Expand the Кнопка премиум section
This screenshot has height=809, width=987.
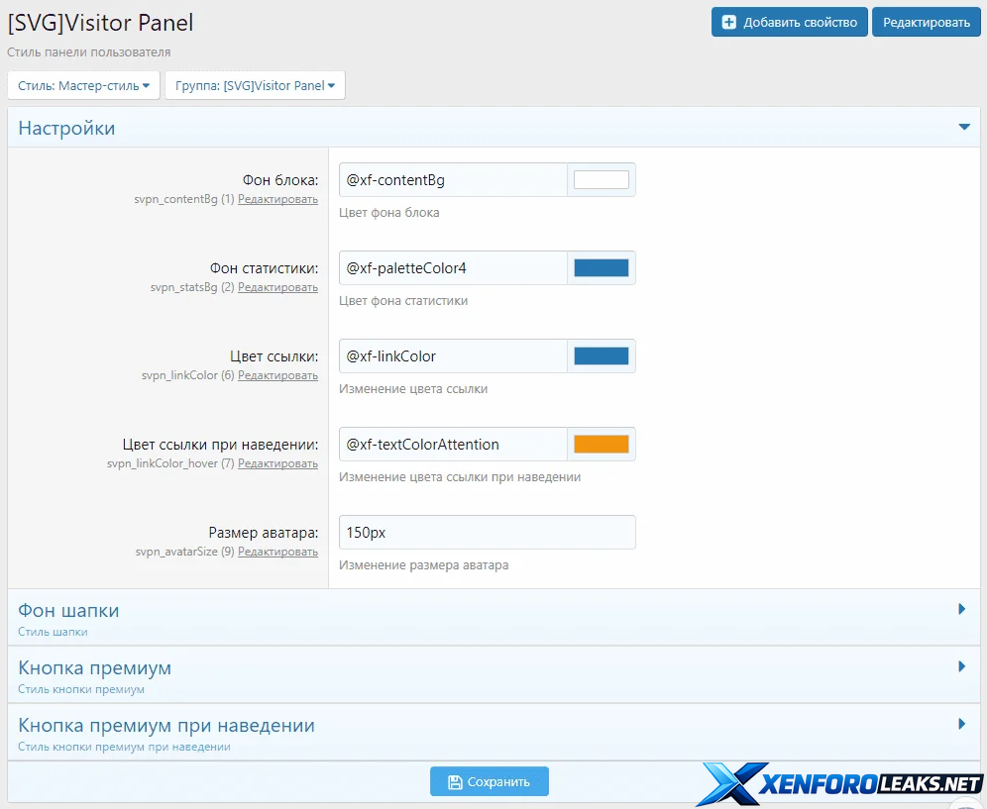[961, 667]
